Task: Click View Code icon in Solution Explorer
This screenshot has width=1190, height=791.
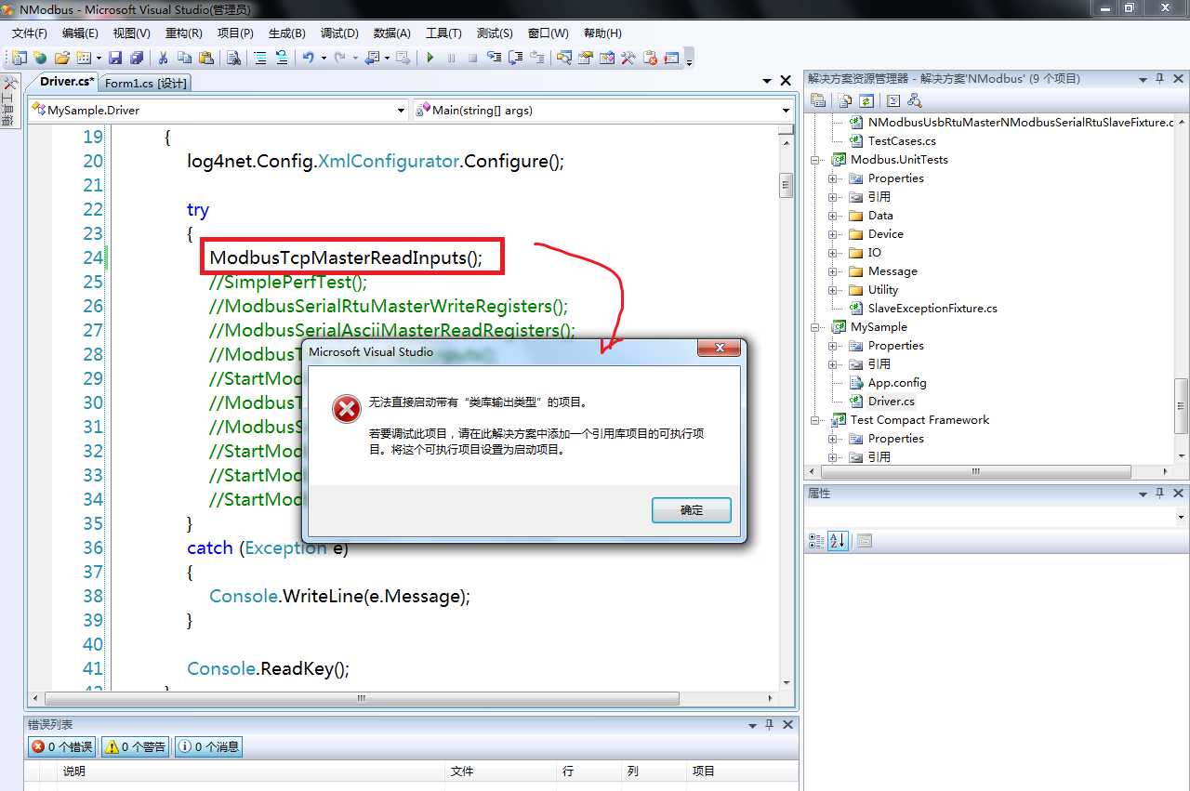Action: 893,100
